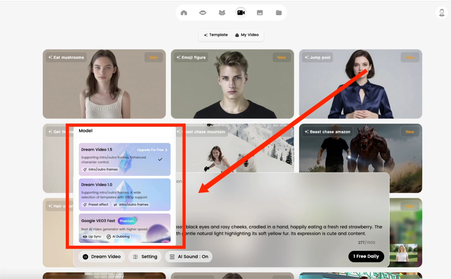Toggle the AI Sound : On button

(189, 257)
